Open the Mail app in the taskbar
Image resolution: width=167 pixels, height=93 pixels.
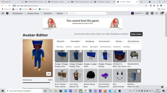(66, 91)
